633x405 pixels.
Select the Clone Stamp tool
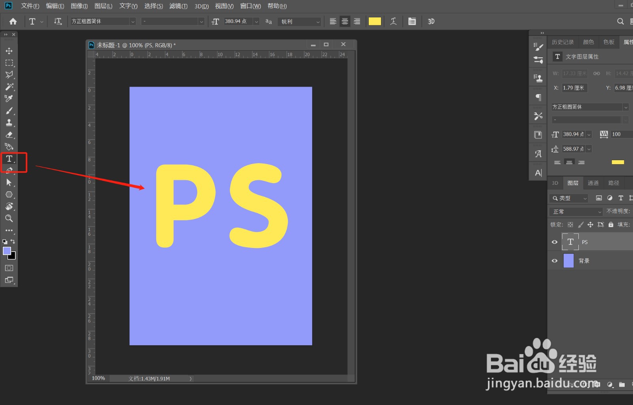(x=9, y=123)
